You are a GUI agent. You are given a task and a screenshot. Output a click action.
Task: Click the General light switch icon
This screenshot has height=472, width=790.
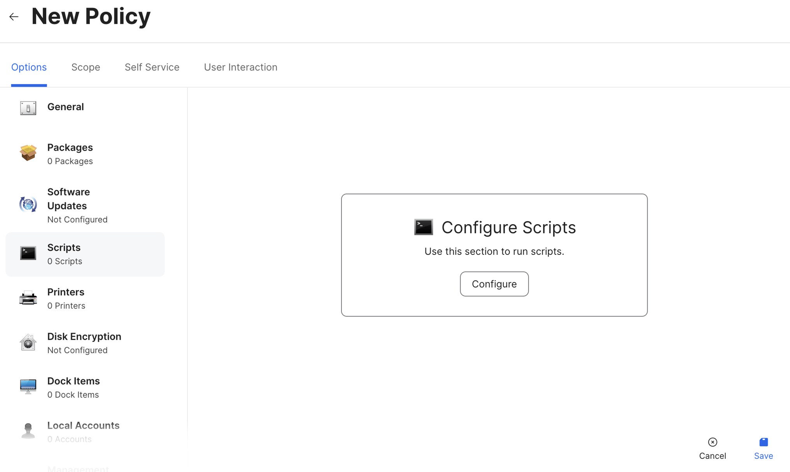pyautogui.click(x=28, y=108)
